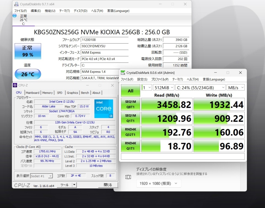Switch to the Memory tab in CPU-Z
Viewport: 265px width, 208px height.
(x=47, y=93)
